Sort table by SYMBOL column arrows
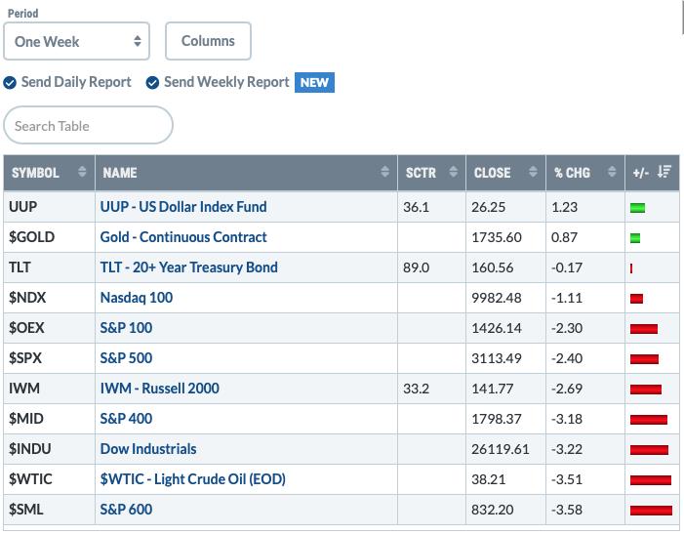Image resolution: width=684 pixels, height=534 pixels. [x=82, y=172]
